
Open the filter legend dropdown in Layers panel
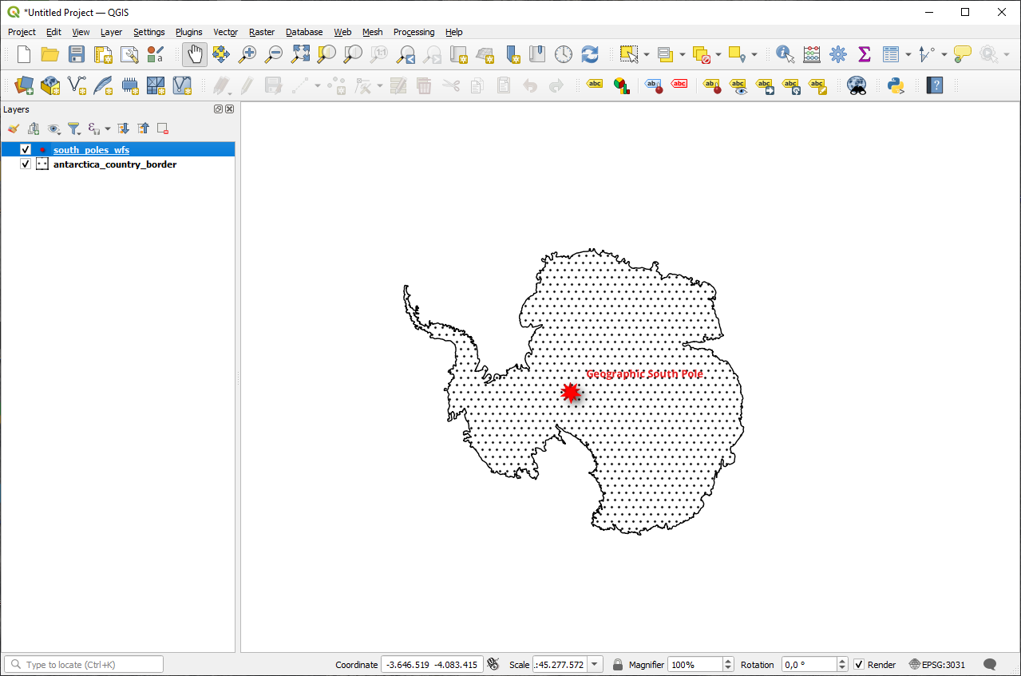(74, 128)
